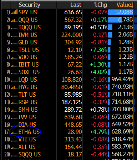This screenshot has height=160, width=137.
Task: Click the volume bars icon beside SPY US
Action: tap(14, 12)
